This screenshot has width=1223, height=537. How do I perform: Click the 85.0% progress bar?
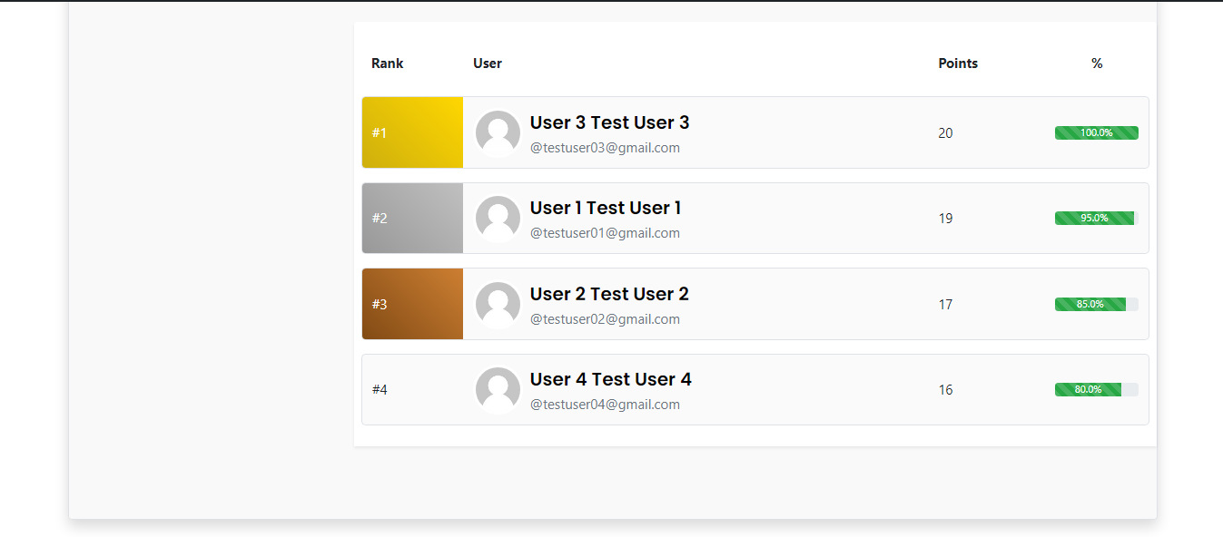click(1097, 304)
